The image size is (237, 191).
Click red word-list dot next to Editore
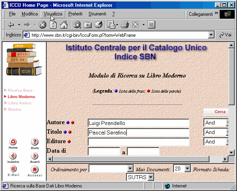pos(69,142)
